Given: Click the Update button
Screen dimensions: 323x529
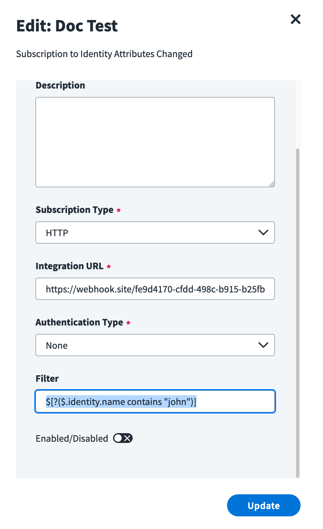Looking at the screenshot, I should 263,505.
